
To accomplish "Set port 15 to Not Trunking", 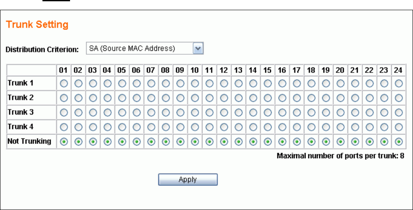I will click(x=268, y=142).
